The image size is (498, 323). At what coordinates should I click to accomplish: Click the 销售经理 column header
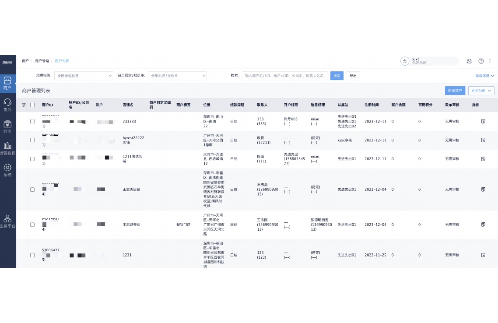[318, 105]
